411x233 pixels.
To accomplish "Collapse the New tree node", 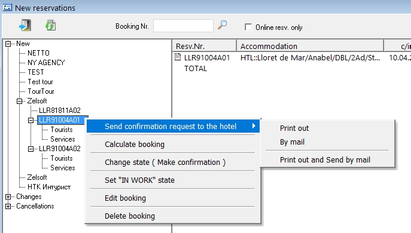I will (8, 44).
